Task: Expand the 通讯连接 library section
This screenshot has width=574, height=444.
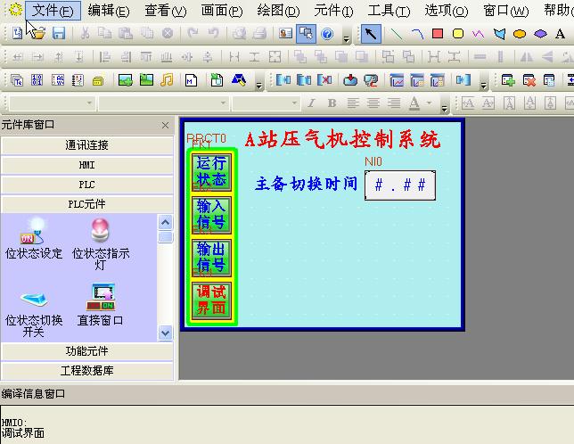Action: coord(86,144)
